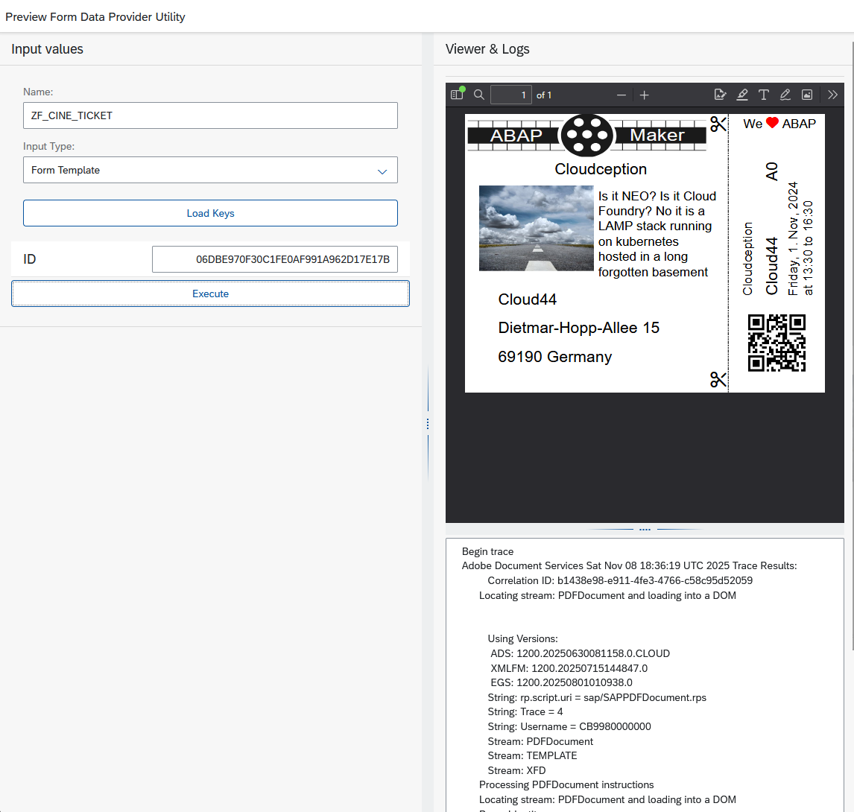Collapse the Input values panel divider
Viewport: 854px width, 812px height.
coord(428,423)
